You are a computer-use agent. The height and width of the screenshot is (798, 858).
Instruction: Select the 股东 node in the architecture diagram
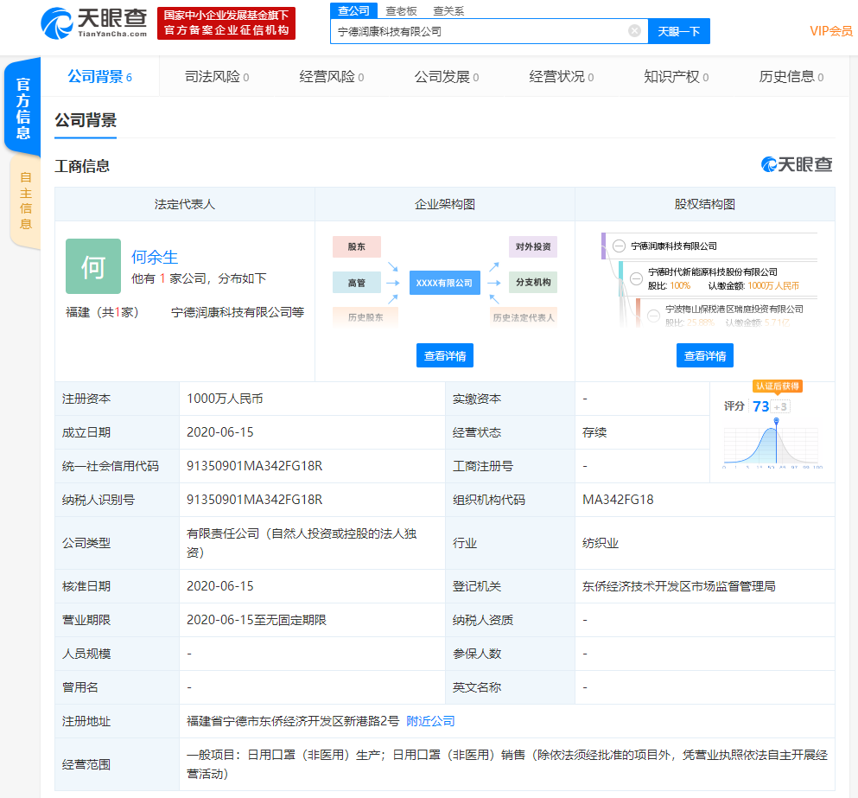coord(357,246)
